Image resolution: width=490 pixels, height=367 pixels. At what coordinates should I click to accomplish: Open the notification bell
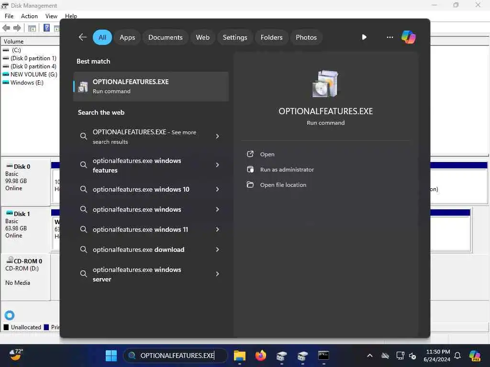[457, 356]
